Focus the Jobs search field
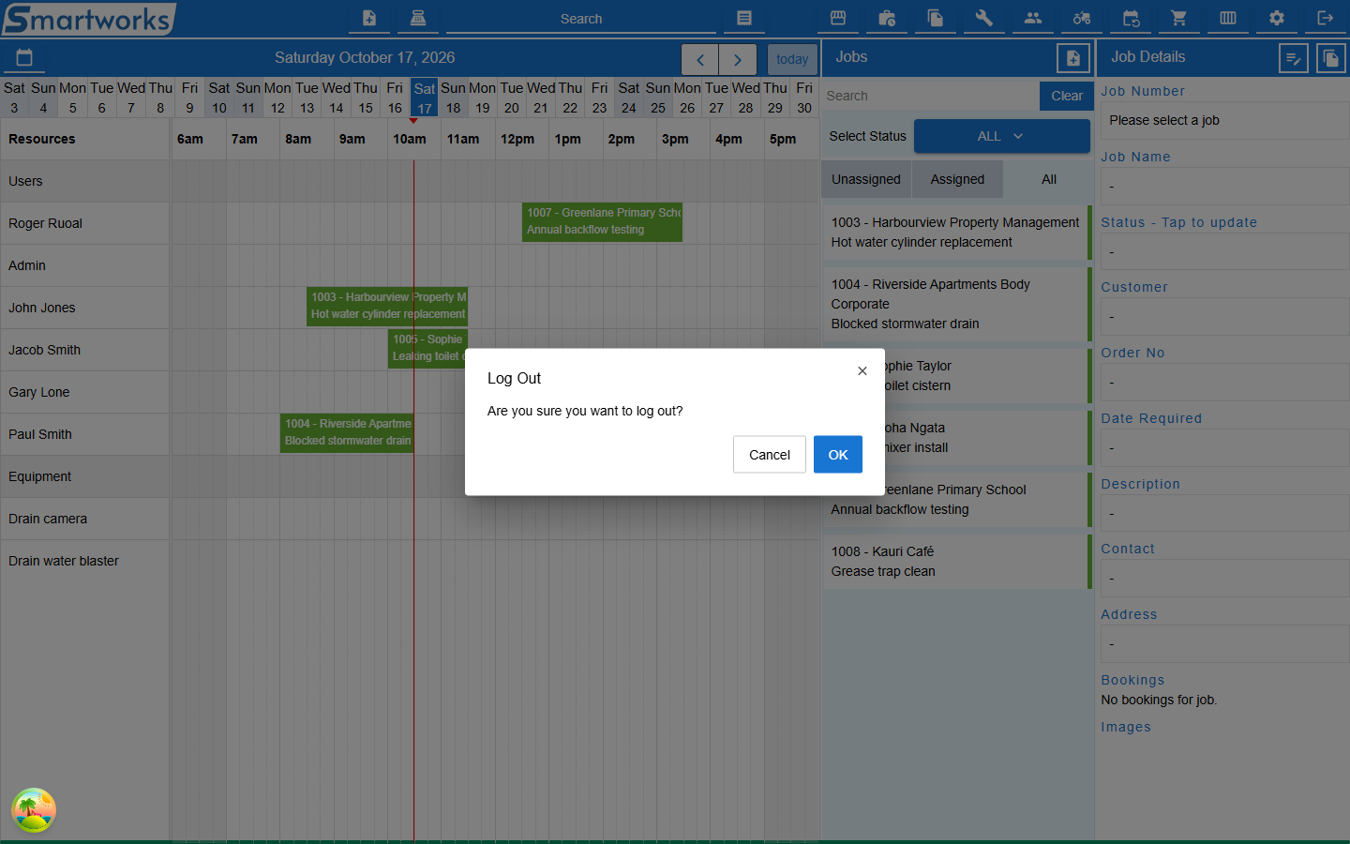The width and height of the screenshot is (1350, 844). click(x=930, y=96)
